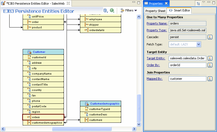Click the database icon in editor toolbar
Image resolution: width=217 pixels, height=132 pixels.
[105, 10]
